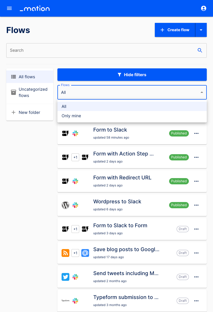Select the "Only mine" filter option

click(x=71, y=116)
